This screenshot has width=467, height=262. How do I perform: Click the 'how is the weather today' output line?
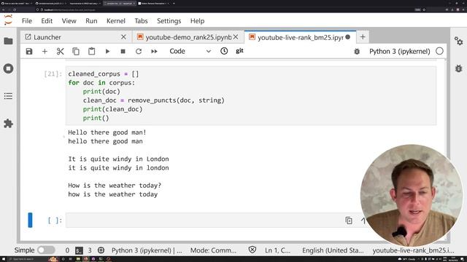[112, 194]
